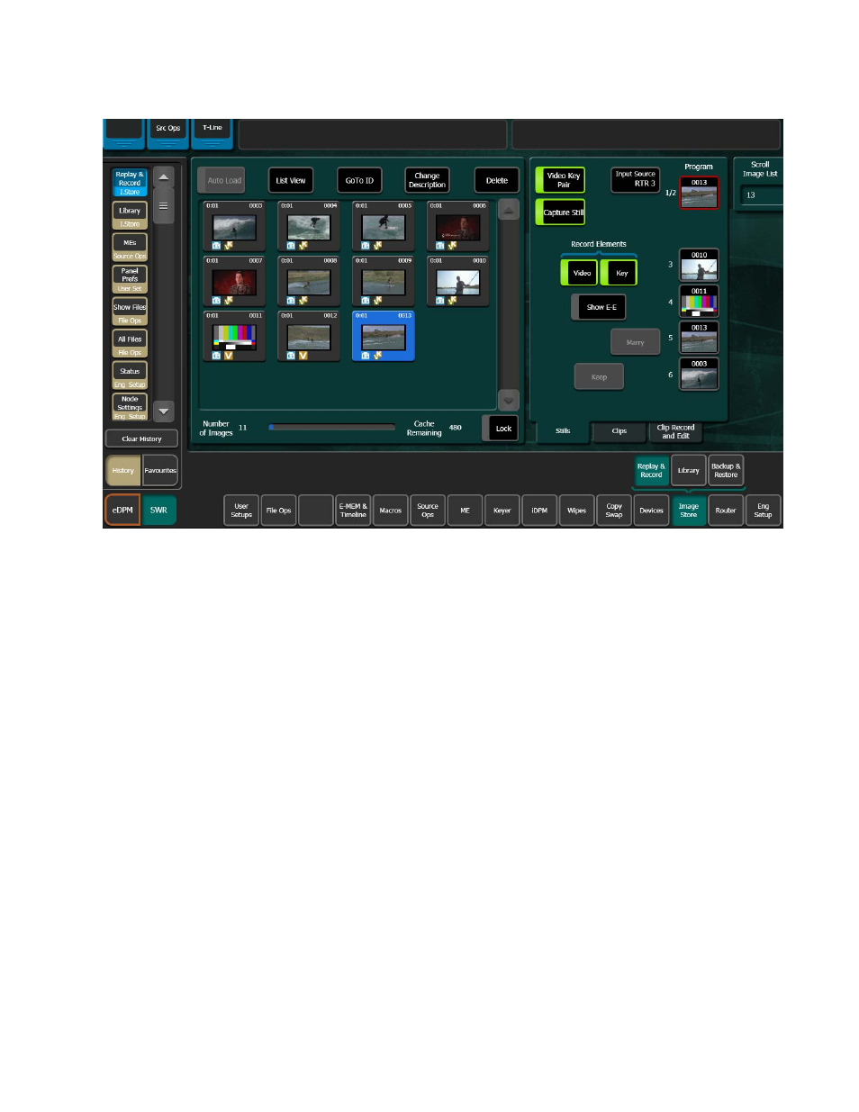Screen dimensions: 859x1112
Task: Click image grid scroll up arrow
Action: pos(509,211)
